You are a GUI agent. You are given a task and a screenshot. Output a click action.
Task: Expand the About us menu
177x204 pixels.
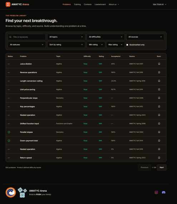pos(114,4)
